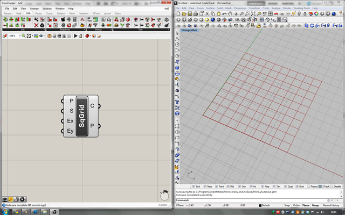This screenshot has height=215, width=345.
Task: Toggle Perp osnap checkbox
Action: [x=263, y=187]
